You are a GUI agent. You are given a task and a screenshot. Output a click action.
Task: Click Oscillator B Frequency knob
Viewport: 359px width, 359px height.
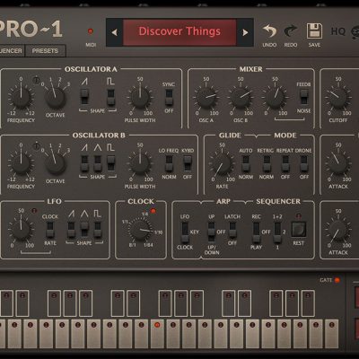21,163
